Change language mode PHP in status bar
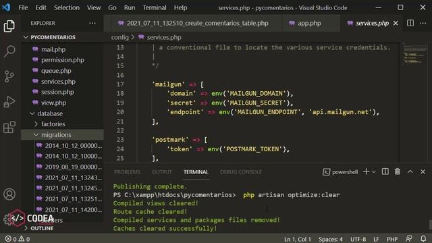The width and height of the screenshot is (432, 243). click(x=392, y=239)
